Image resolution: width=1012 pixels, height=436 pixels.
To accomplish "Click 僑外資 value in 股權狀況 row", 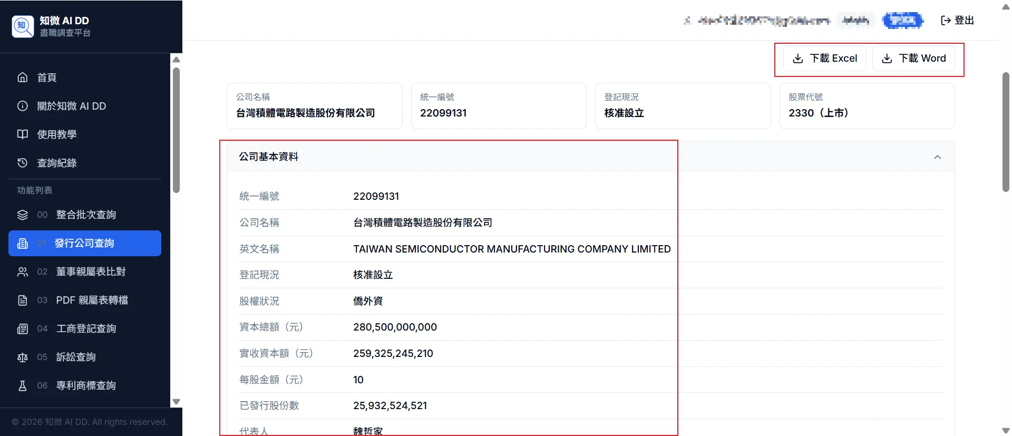I will (368, 301).
